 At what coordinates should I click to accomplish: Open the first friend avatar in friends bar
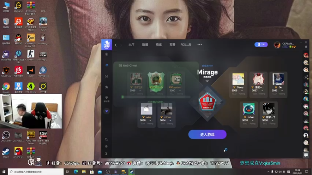tap(306, 55)
